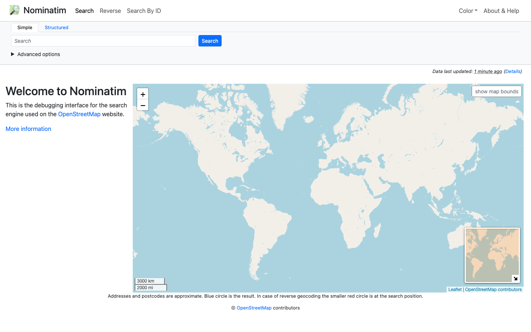
Task: Open the More information link
Action: (x=28, y=129)
